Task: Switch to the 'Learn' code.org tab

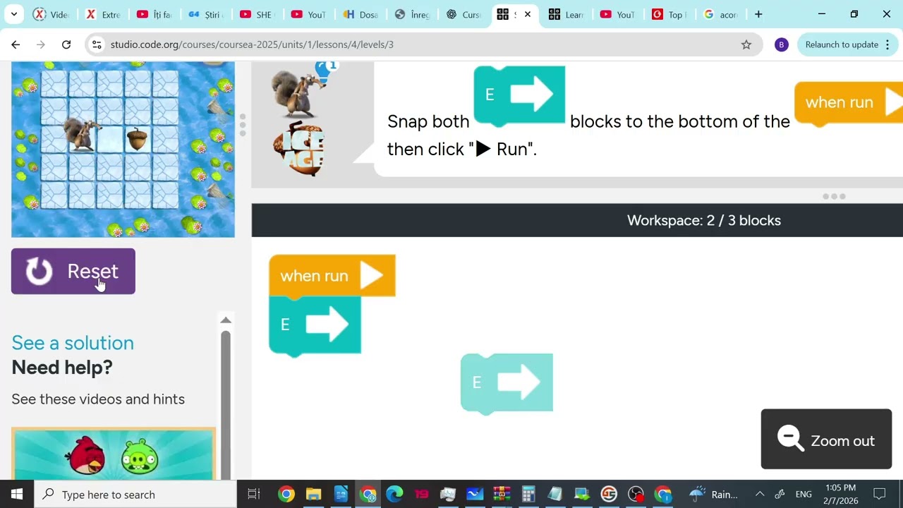Action: point(566,14)
